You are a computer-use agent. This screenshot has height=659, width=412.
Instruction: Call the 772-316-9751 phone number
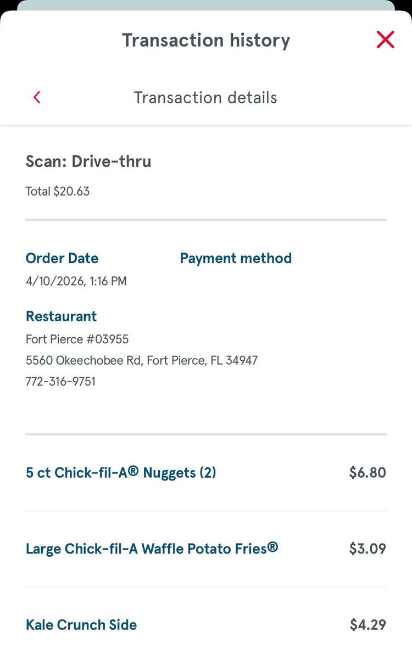click(x=60, y=381)
